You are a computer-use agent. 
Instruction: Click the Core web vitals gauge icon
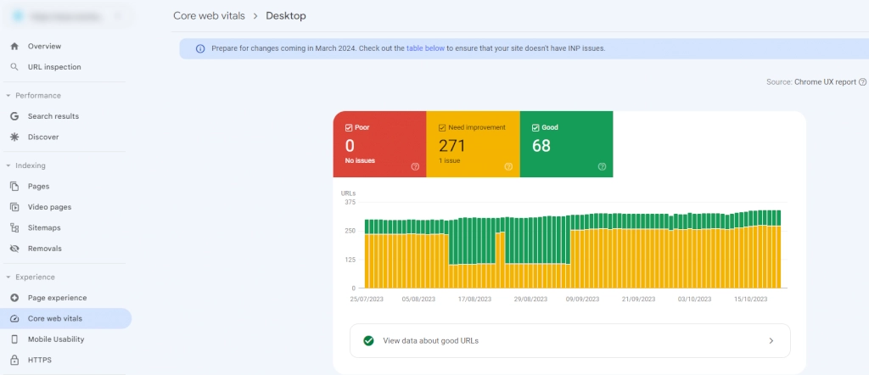[x=15, y=318]
